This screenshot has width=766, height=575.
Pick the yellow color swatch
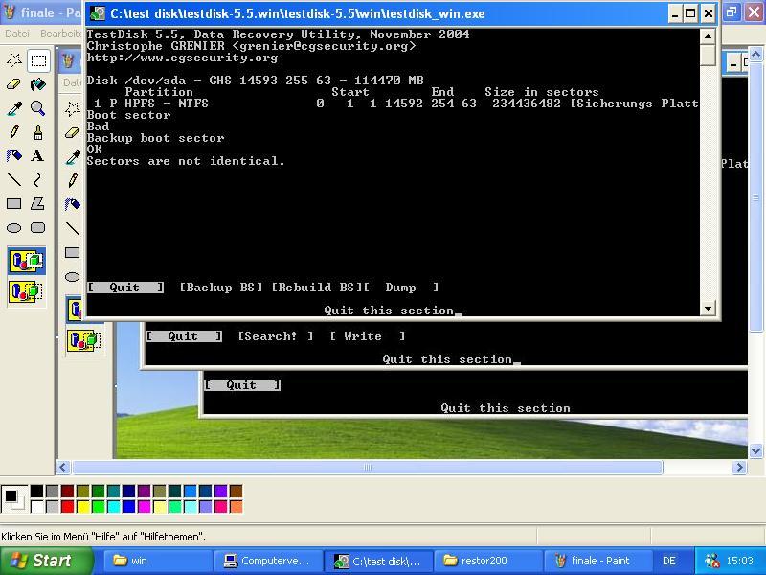[83, 507]
